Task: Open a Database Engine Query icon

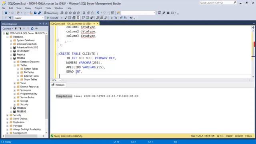Action: pos(62,13)
